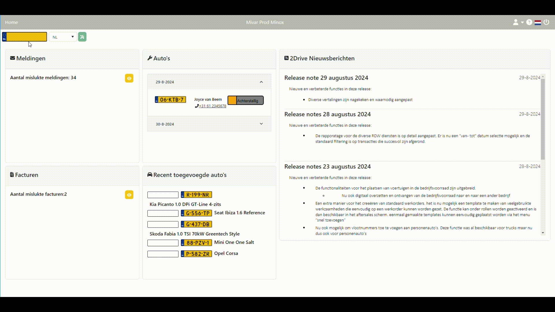Click the power logout icon

pos(546,22)
